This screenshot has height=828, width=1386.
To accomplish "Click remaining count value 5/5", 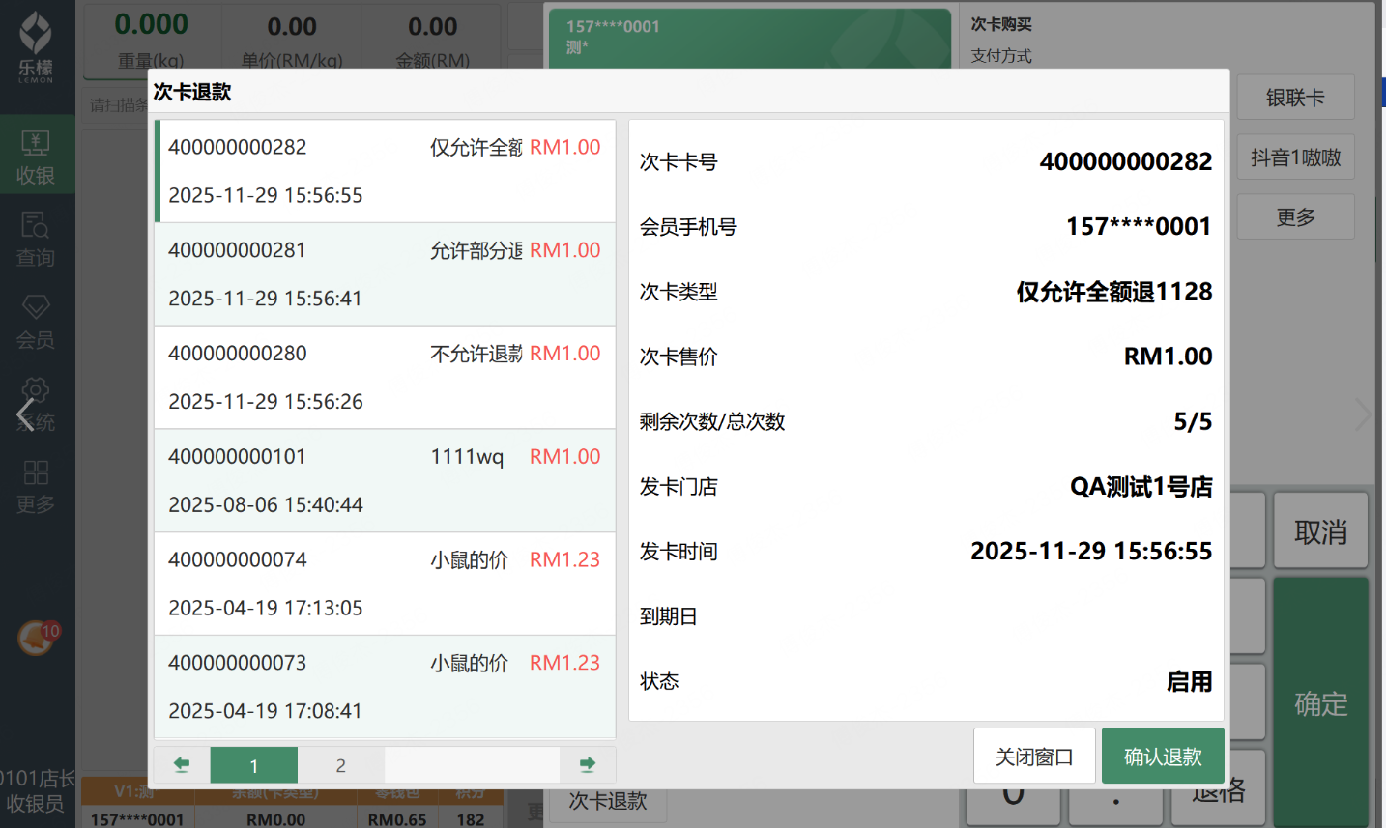I will [1193, 421].
